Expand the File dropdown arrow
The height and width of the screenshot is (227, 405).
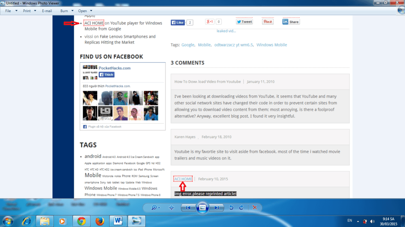click(16, 11)
